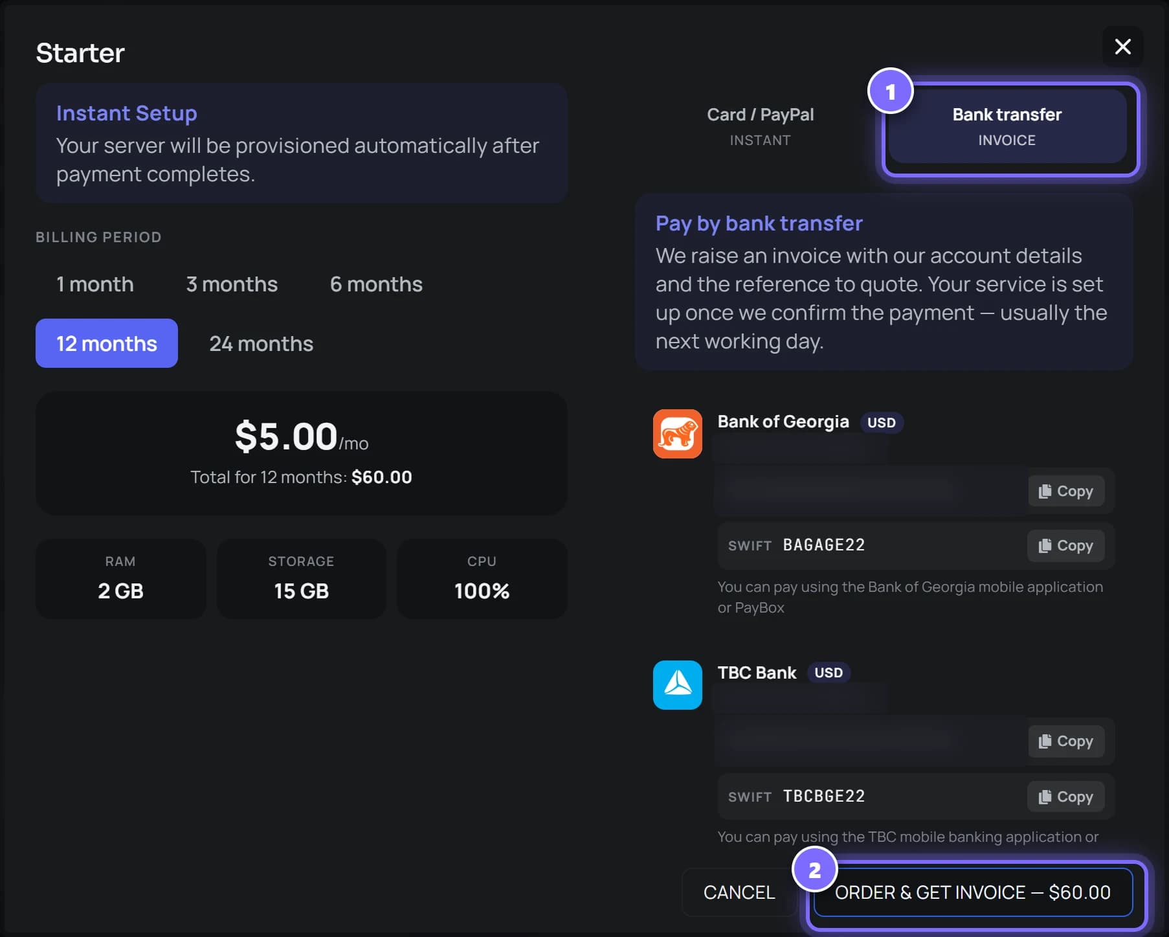Click the TBC Bank logo icon
1169x937 pixels.
677,685
